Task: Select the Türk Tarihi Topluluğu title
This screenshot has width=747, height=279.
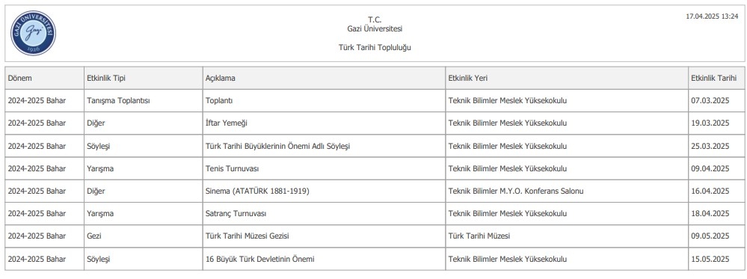Action: (x=375, y=48)
